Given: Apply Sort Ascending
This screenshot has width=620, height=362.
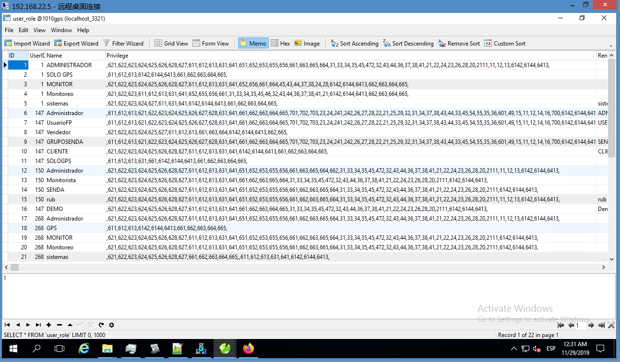Looking at the screenshot, I should [355, 43].
